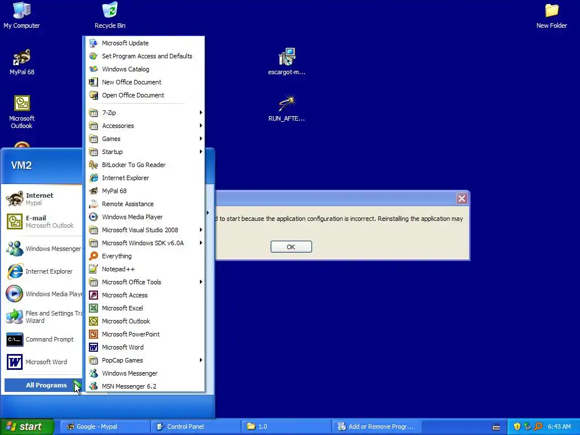Open Microsoft Access
This screenshot has height=435, width=580.
click(144, 295)
